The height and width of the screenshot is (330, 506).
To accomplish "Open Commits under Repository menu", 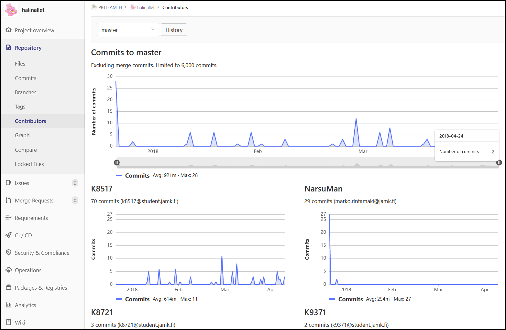I will pyautogui.click(x=26, y=78).
